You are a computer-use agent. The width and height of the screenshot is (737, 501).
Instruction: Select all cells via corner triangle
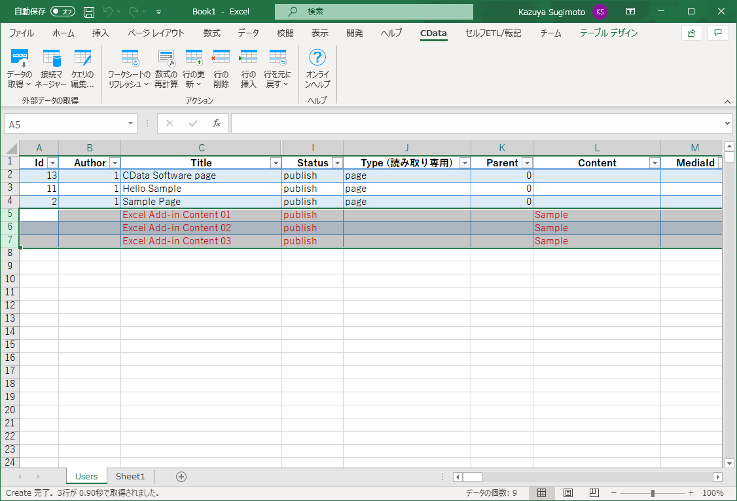[x=11, y=148]
